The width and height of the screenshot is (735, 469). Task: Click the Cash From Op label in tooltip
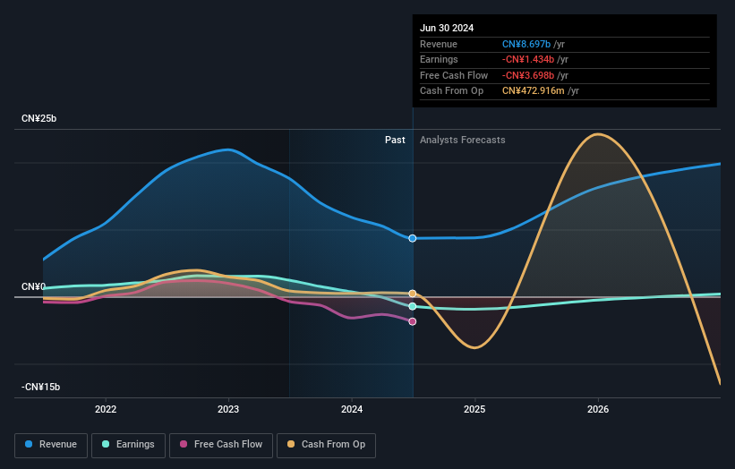point(451,91)
